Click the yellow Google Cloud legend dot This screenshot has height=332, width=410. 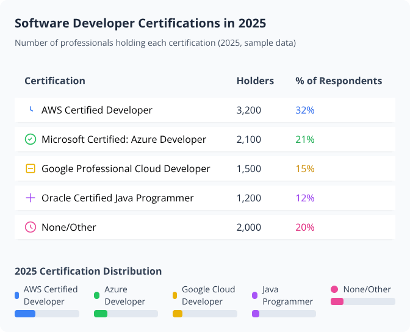pos(174,295)
